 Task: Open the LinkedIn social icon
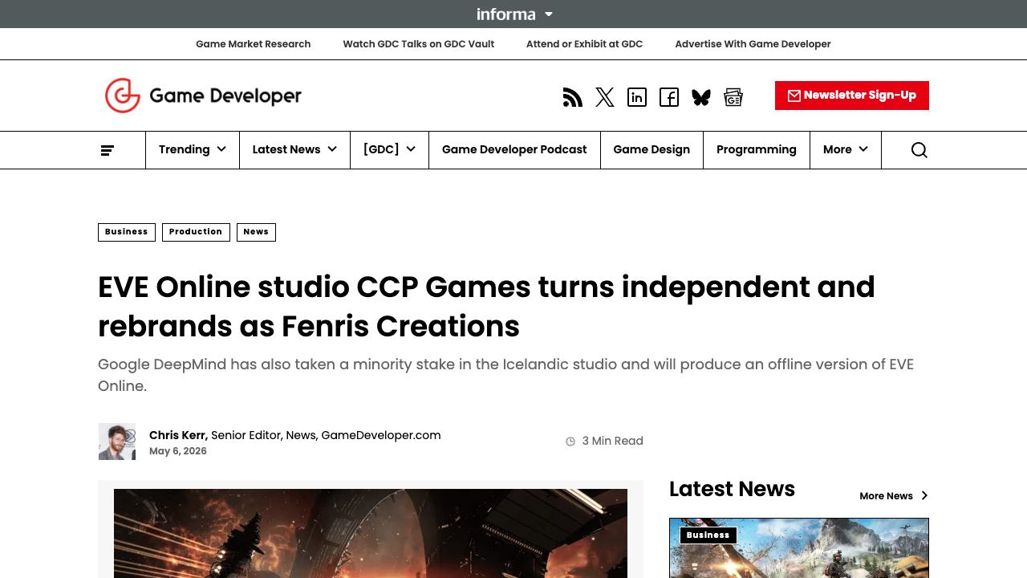coord(637,97)
